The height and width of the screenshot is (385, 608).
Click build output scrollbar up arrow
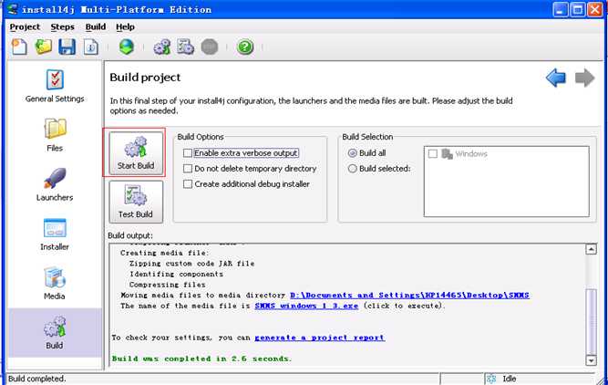(591, 249)
